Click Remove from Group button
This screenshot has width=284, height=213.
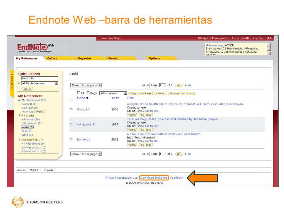pos(181,93)
